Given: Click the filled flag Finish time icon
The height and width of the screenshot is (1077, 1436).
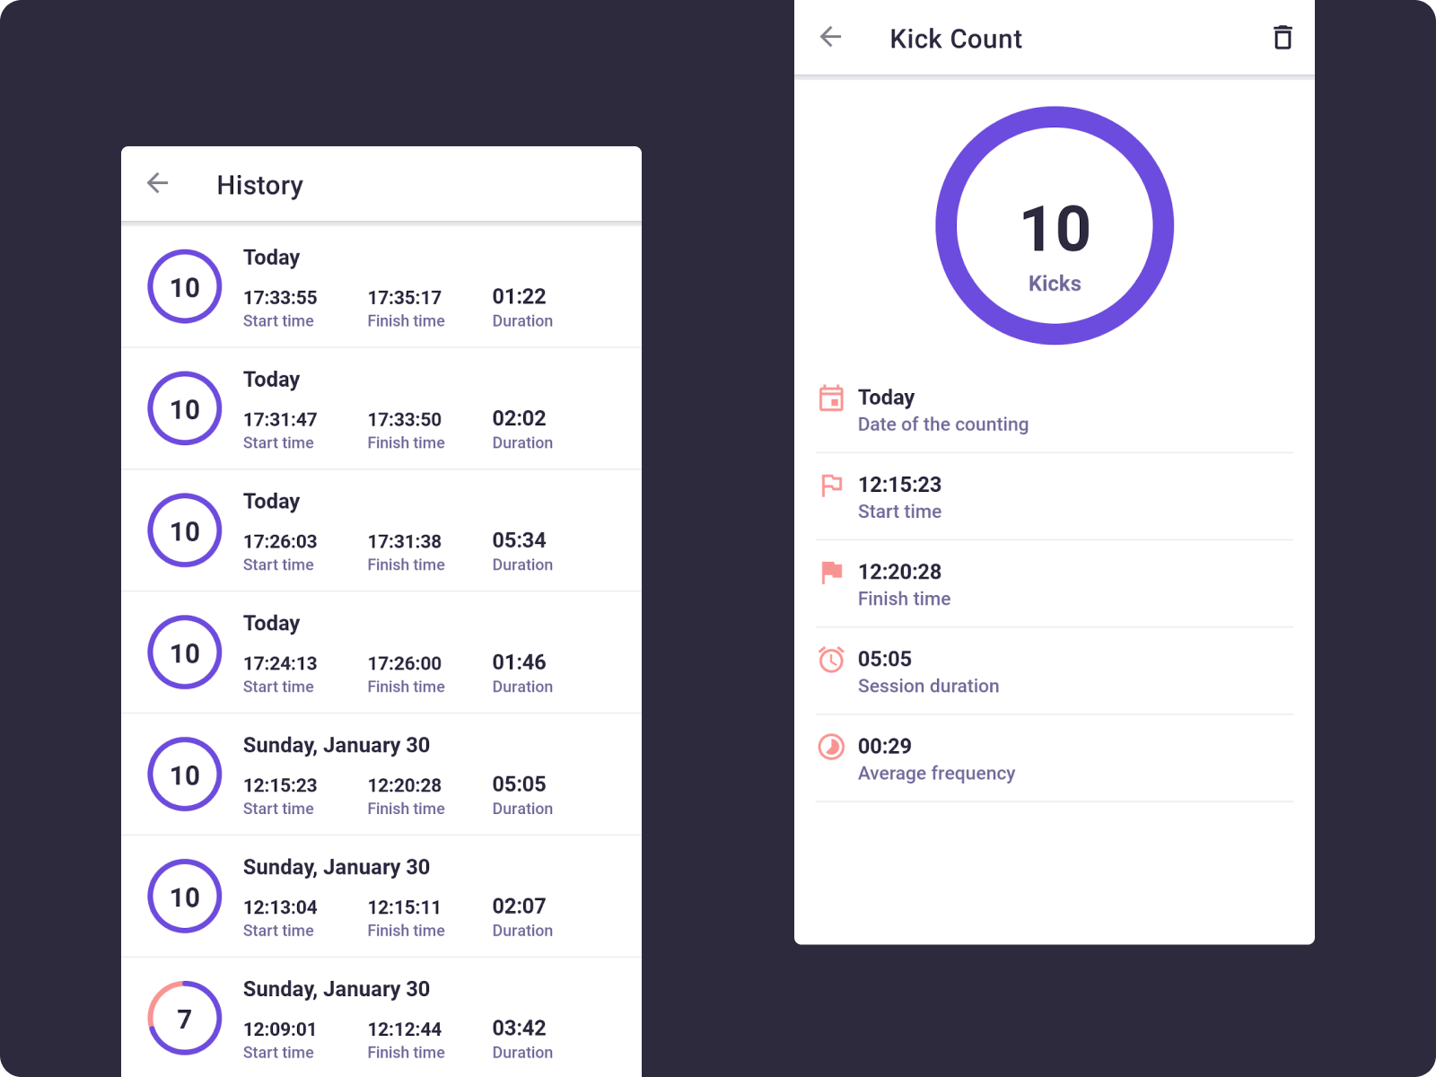Looking at the screenshot, I should pos(831,573).
